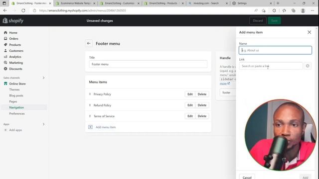The height and width of the screenshot is (179, 319).
Task: Click the Name input field
Action: pyautogui.click(x=275, y=50)
